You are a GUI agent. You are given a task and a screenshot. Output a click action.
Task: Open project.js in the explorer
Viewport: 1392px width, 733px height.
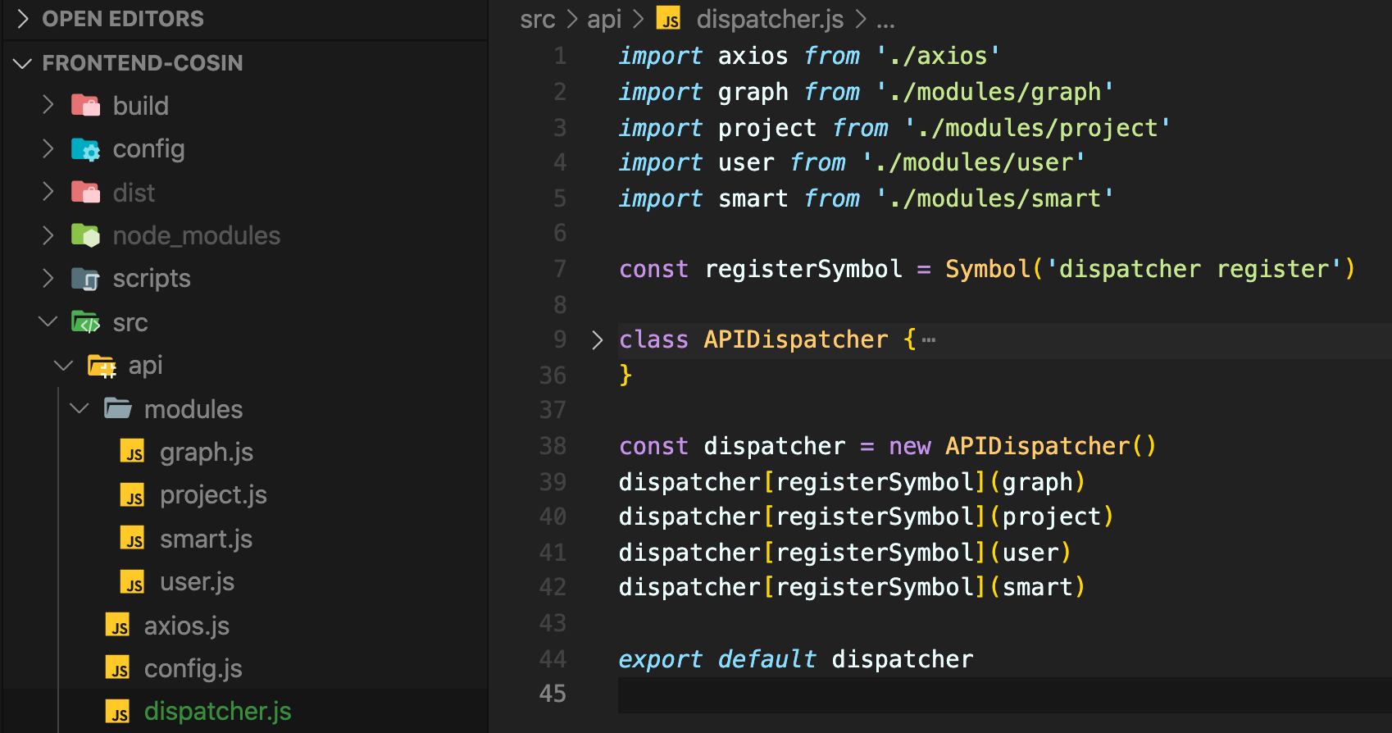[213, 495]
